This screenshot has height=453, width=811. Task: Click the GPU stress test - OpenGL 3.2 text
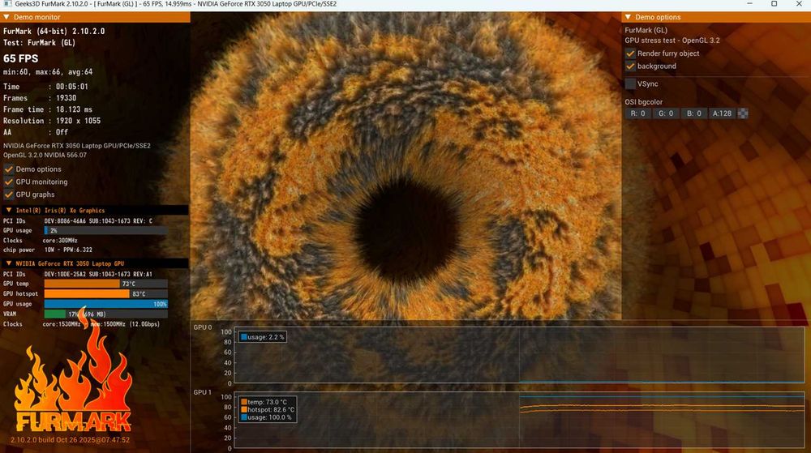point(672,41)
